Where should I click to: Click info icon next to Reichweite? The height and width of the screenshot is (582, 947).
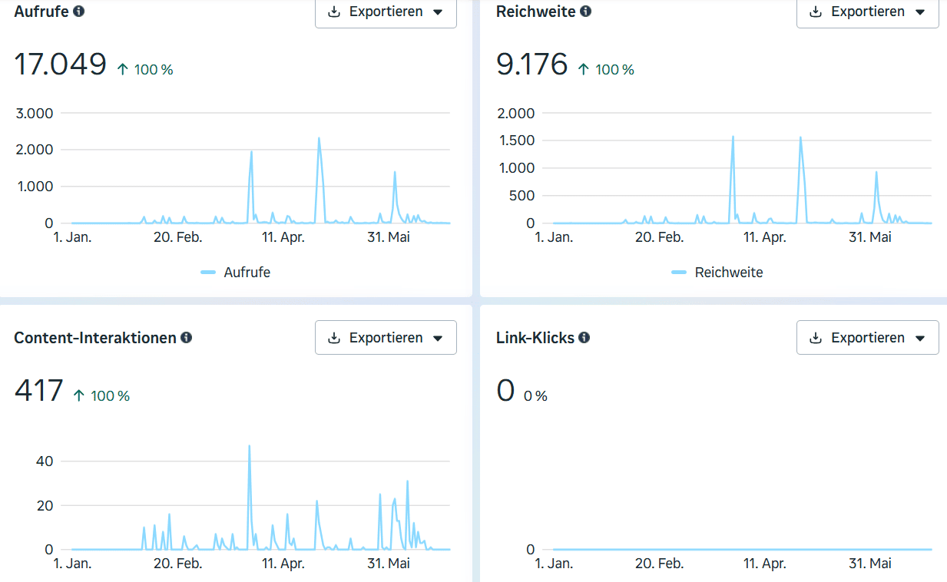586,12
